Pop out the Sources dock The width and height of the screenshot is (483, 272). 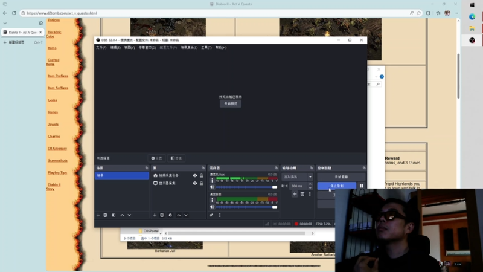click(203, 168)
